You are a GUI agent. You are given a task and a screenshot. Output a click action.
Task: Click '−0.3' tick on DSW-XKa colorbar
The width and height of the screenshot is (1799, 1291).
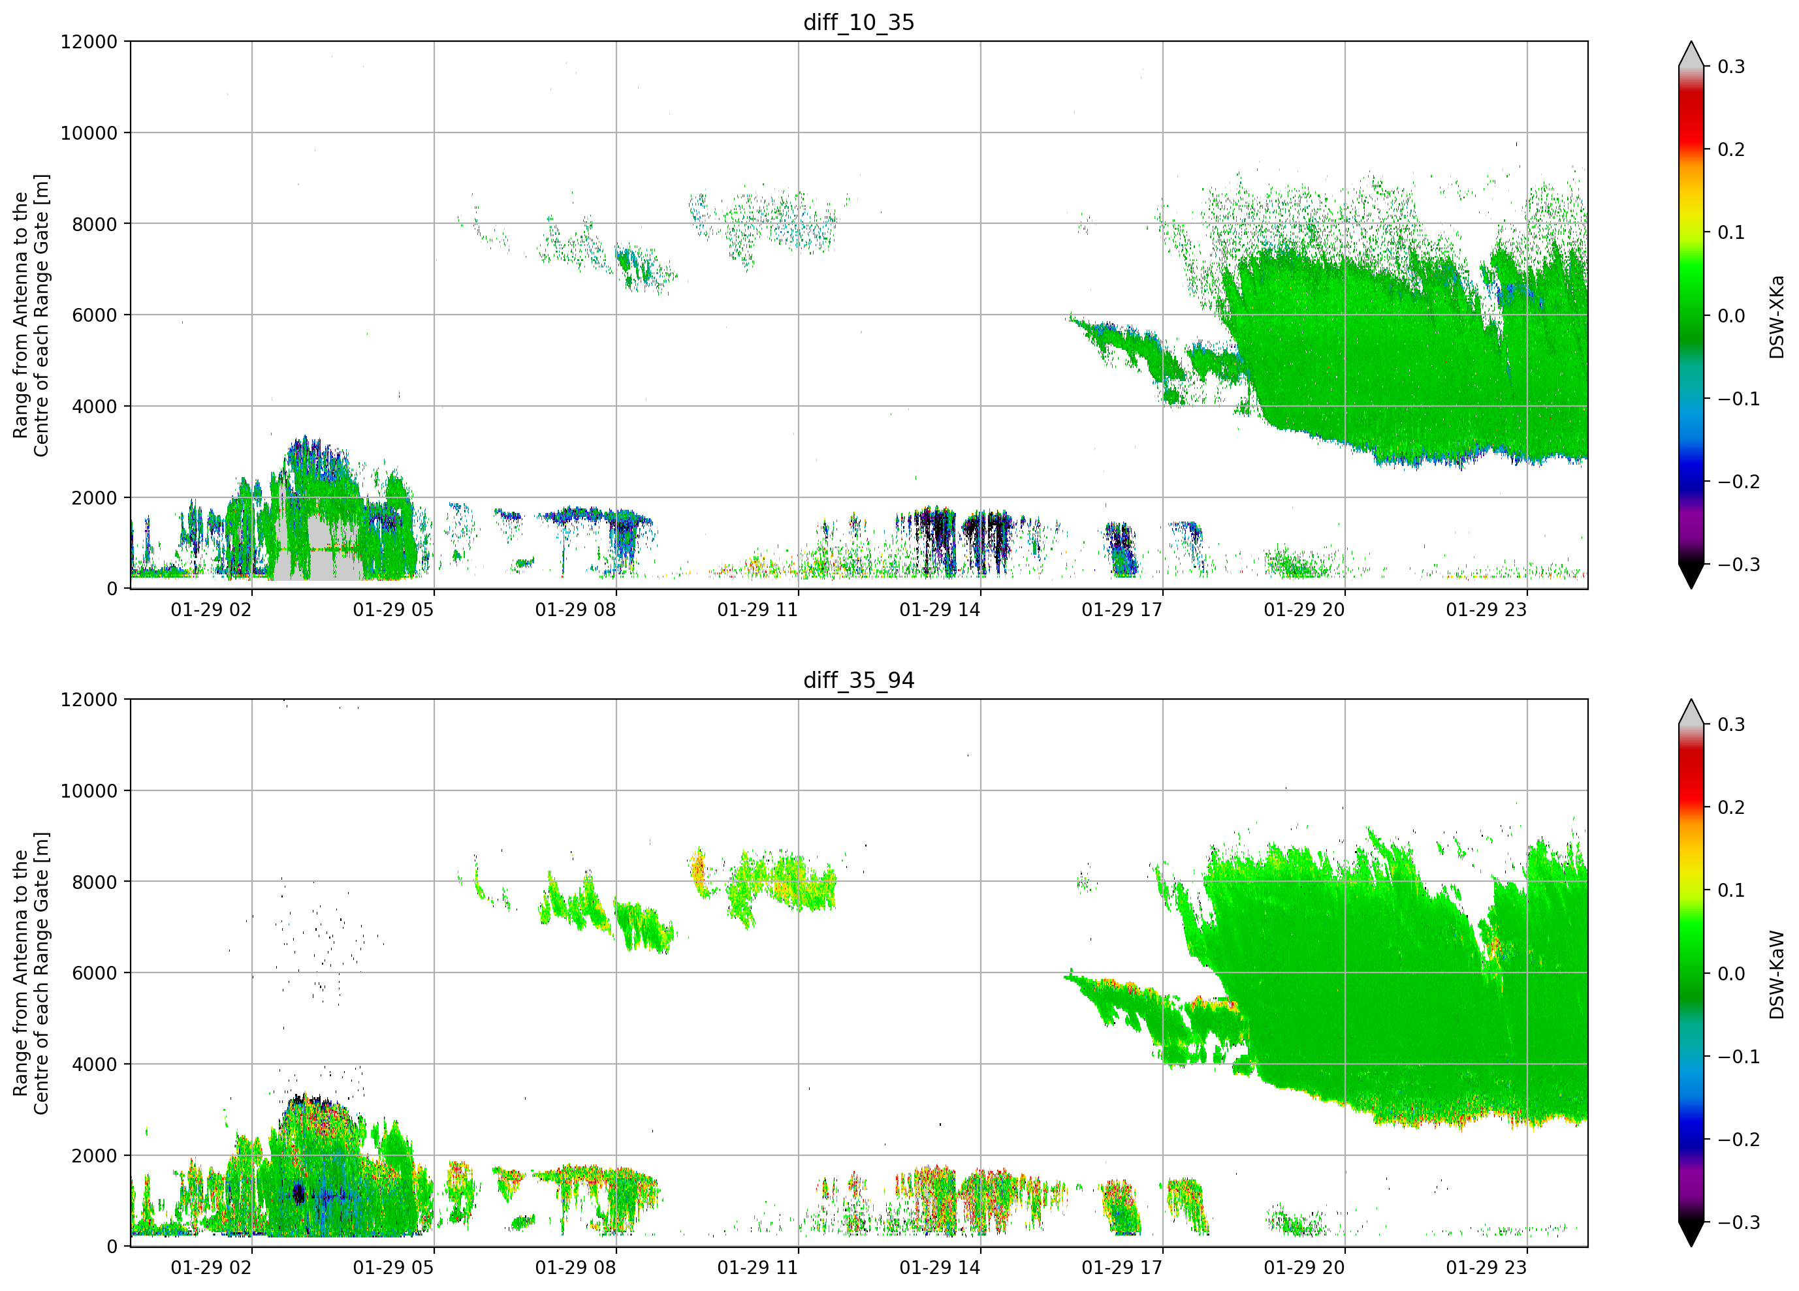(x=1739, y=565)
